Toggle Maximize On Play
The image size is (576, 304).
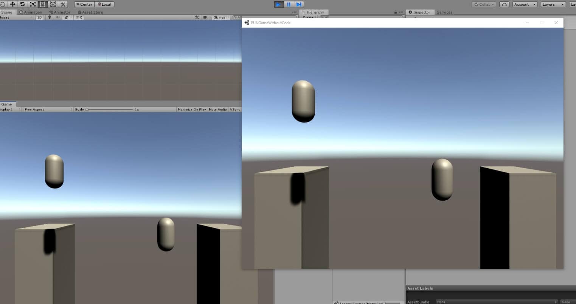point(192,110)
